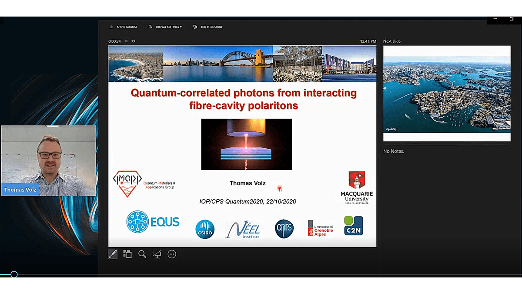This screenshot has height=294, width=522.
Task: Click Show Taskbar in presenter view
Action: (x=123, y=27)
